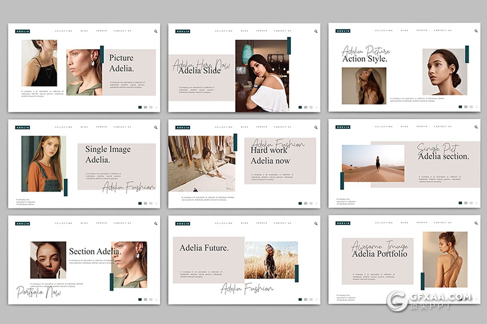
Task: Click search magnifier on Adelia Slide slide
Action: click(316, 31)
